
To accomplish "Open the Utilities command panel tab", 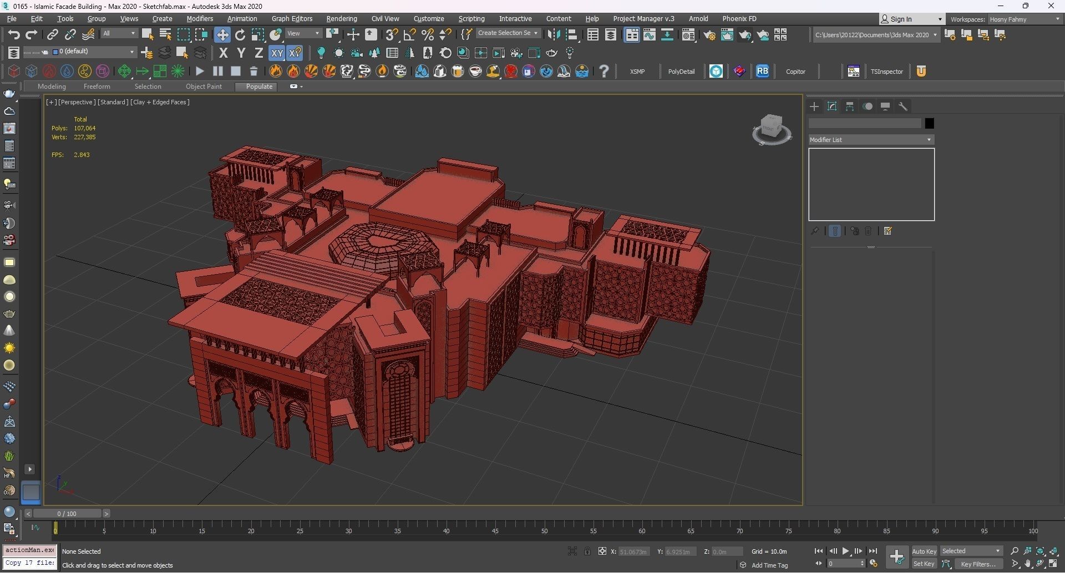I will tap(903, 107).
